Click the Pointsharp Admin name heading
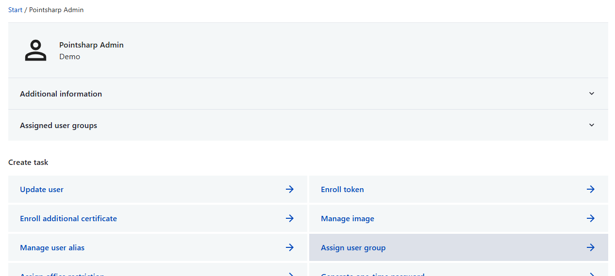 [91, 45]
